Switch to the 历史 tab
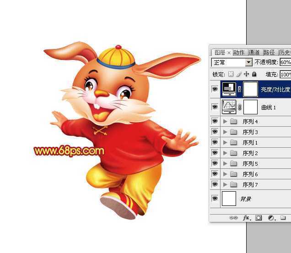The width and height of the screenshot is (291, 253). (285, 53)
